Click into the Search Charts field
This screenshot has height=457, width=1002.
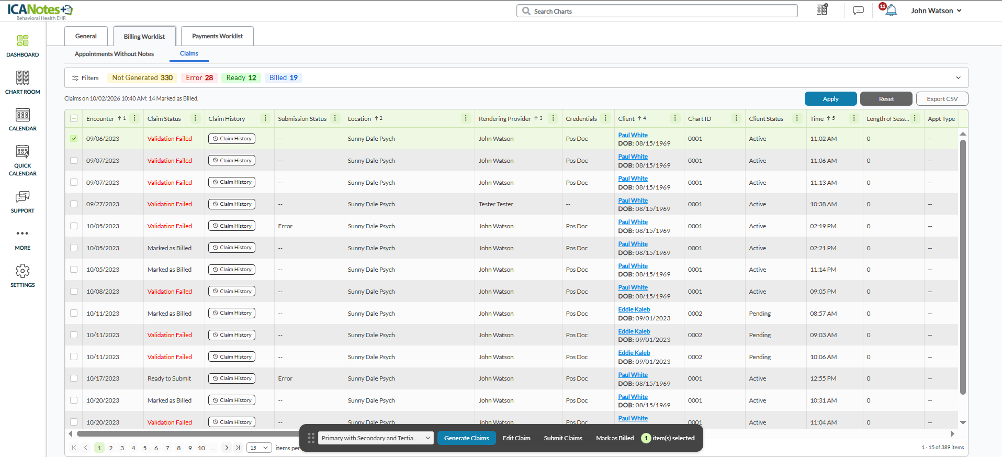[657, 11]
